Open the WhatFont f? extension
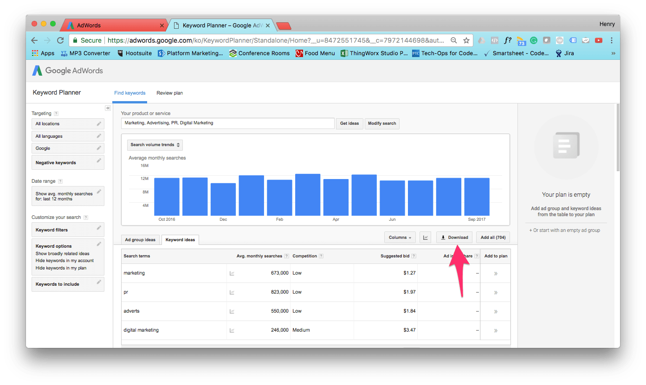 (508, 40)
